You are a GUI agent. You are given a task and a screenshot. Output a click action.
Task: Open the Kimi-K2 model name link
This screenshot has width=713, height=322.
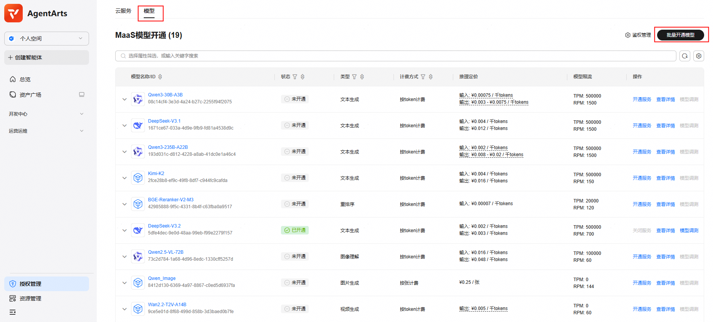coord(156,174)
